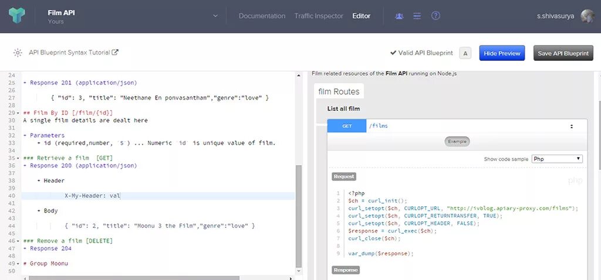Open the API settings sliders icon
Screen dimensions: 601x280
click(x=417, y=16)
